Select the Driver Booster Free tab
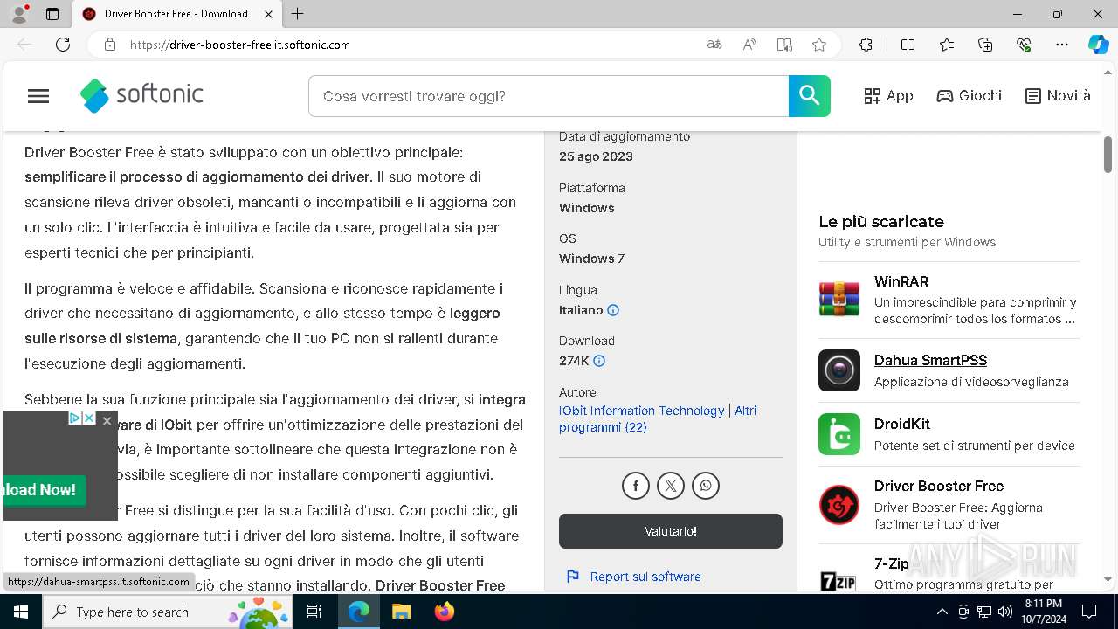The width and height of the screenshot is (1118, 629). click(177, 14)
